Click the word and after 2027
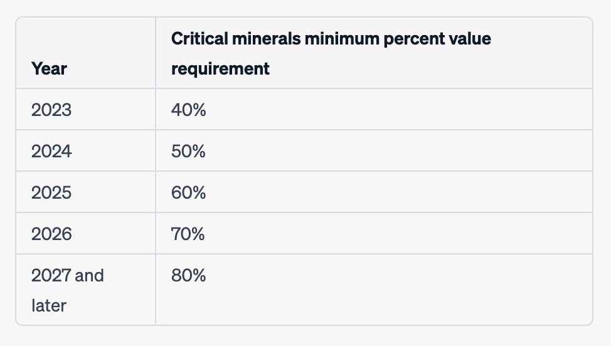The height and width of the screenshot is (346, 611). coord(89,275)
